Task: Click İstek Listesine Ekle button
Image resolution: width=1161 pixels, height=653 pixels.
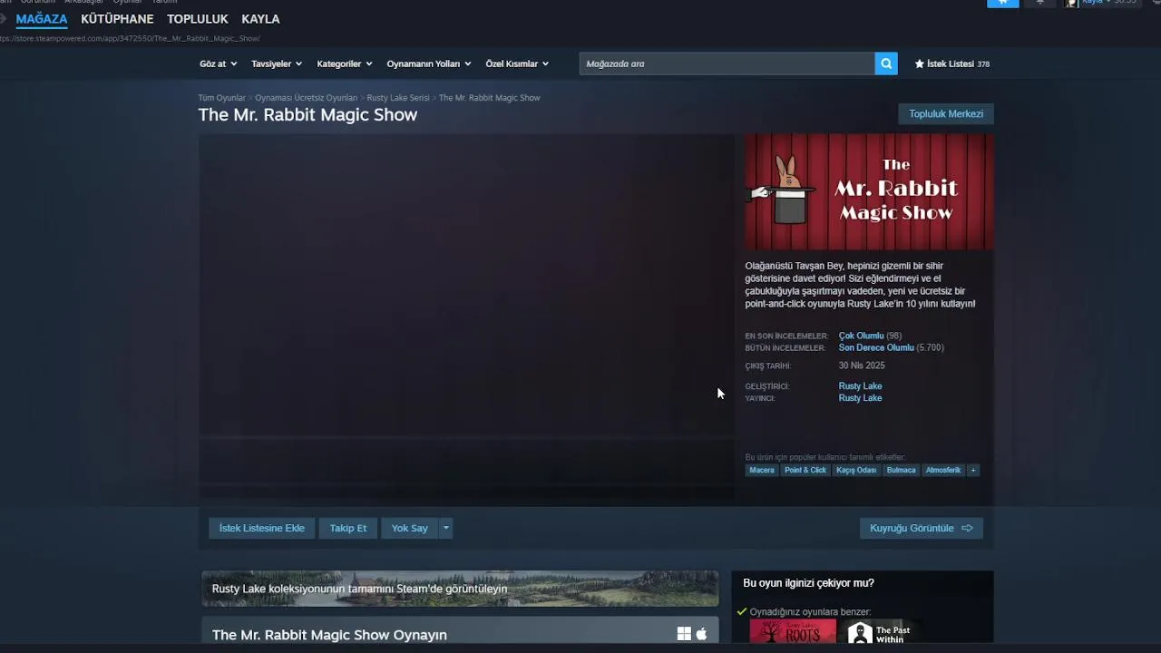Action: coord(262,528)
